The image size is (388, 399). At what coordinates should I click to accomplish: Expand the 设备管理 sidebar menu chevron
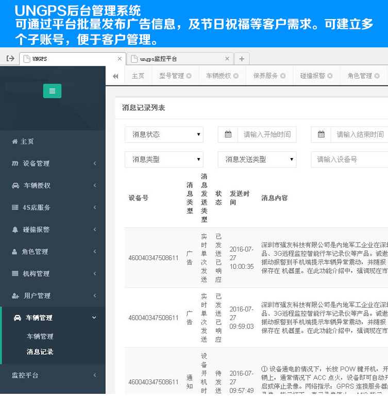pyautogui.click(x=95, y=163)
